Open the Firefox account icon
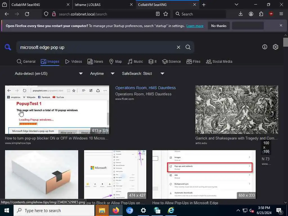This screenshot has height=216, width=288. point(251,14)
